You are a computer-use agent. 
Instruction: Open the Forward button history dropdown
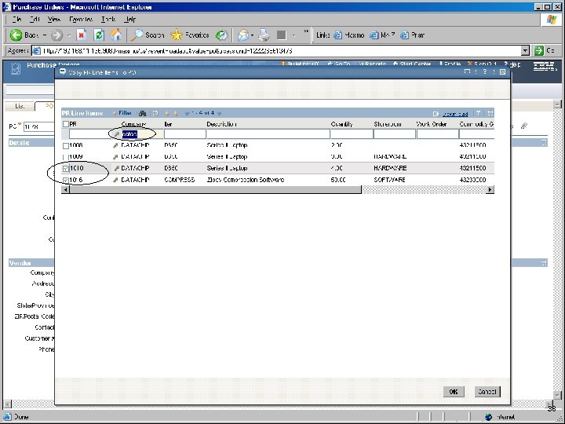click(x=69, y=35)
